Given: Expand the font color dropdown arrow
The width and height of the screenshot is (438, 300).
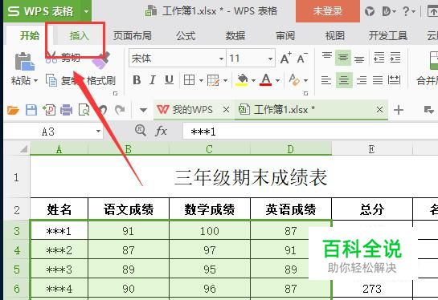Looking at the screenshot, I should [277, 80].
